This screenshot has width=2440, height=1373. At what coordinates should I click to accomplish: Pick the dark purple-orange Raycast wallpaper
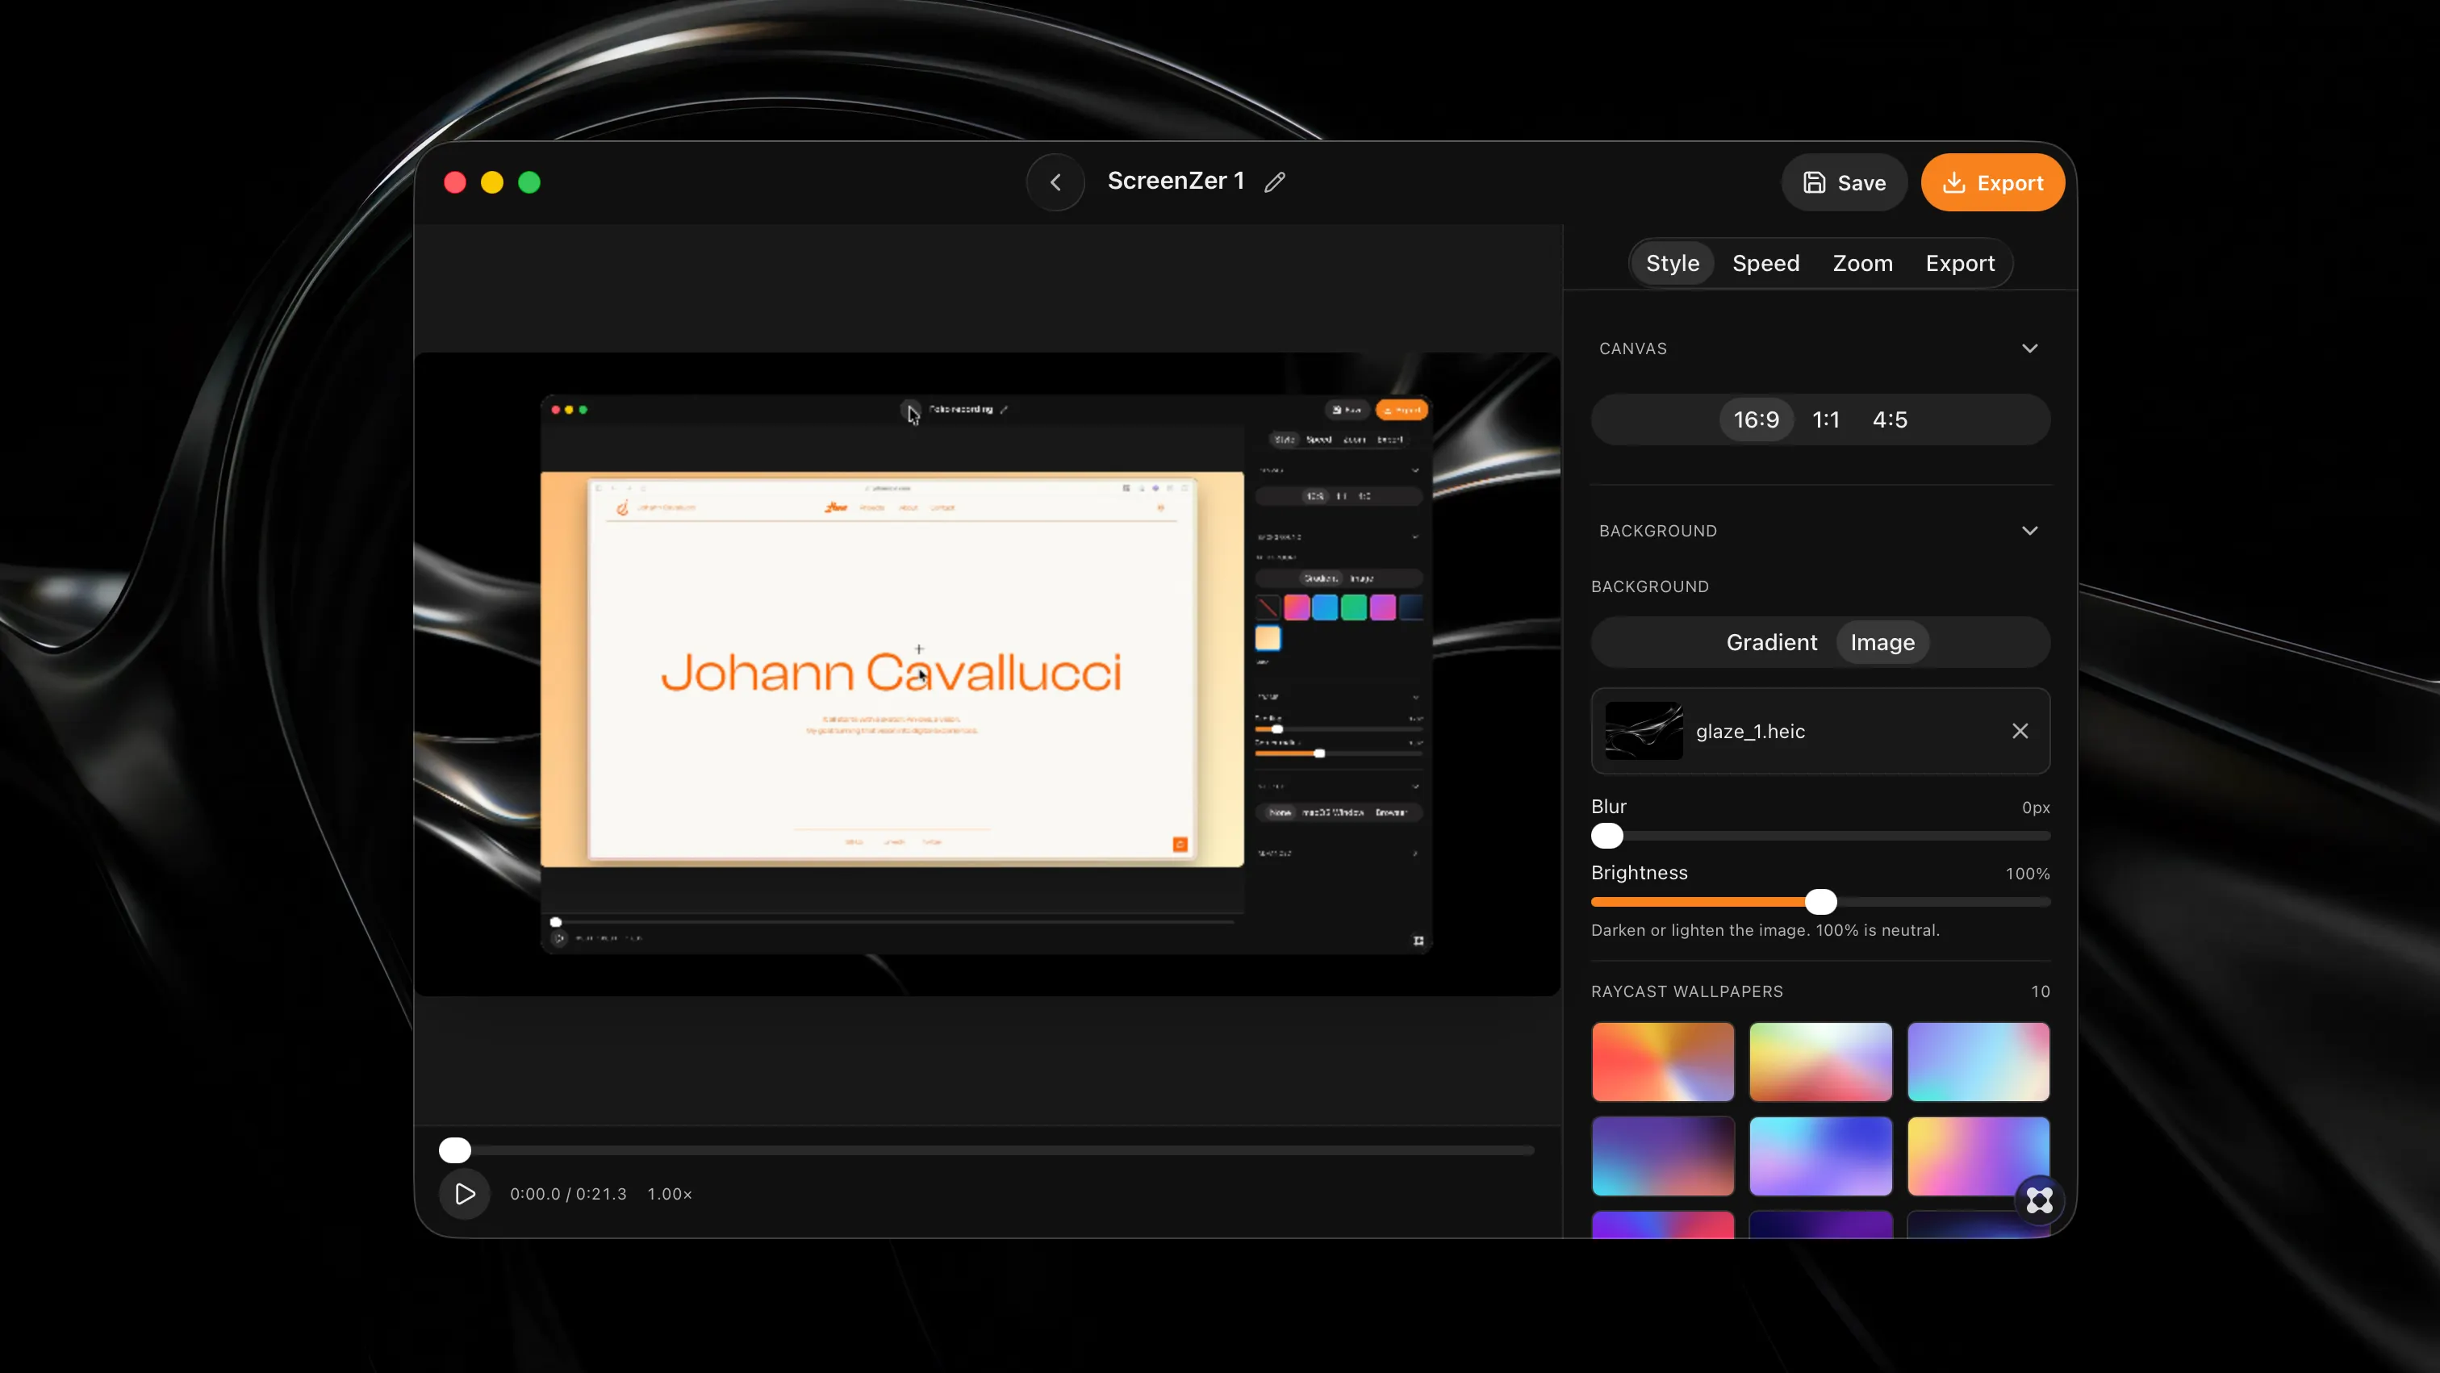1662,1155
